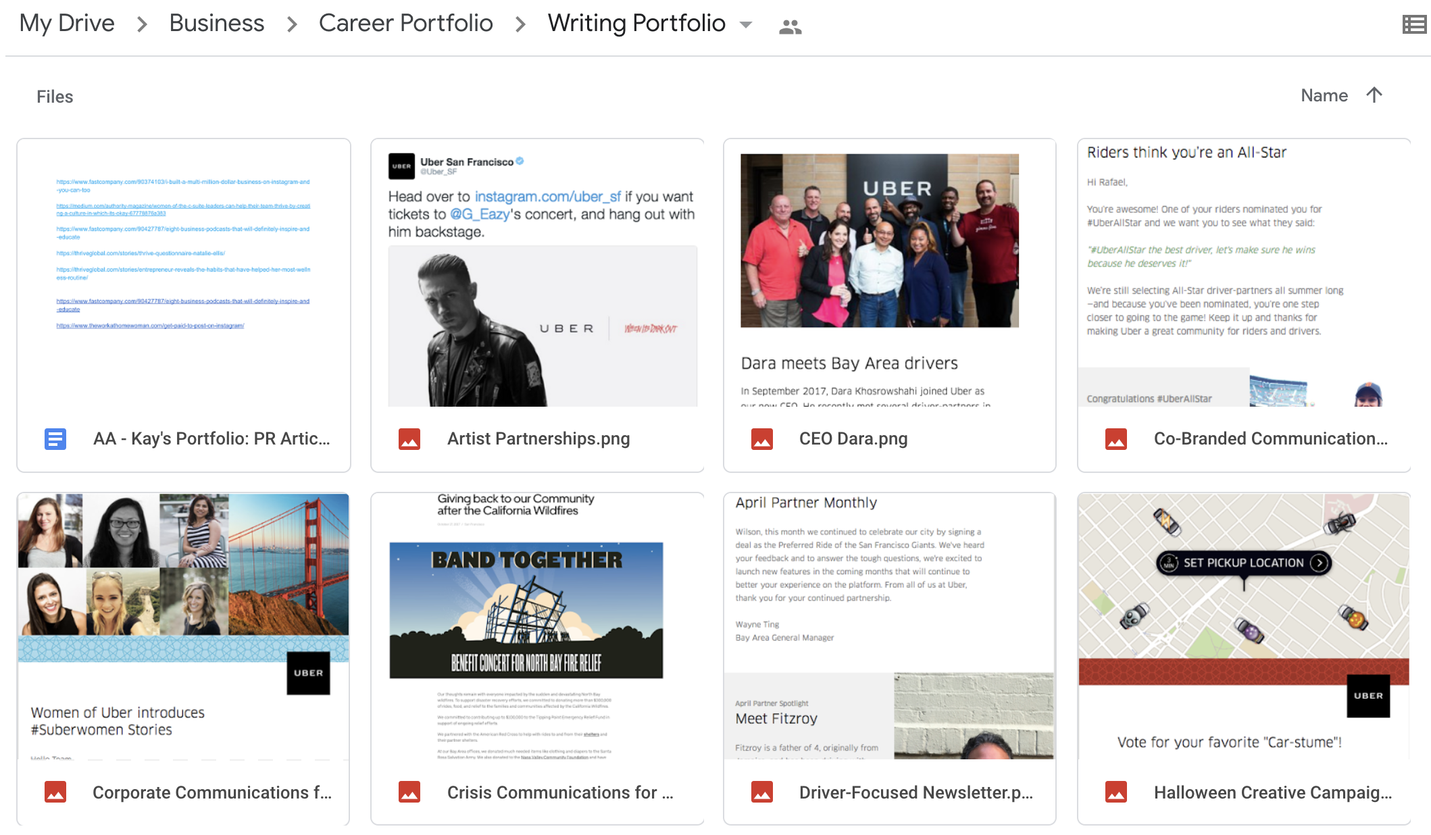Click the 'Files' section heading
This screenshot has width=1431, height=835.
[55, 97]
